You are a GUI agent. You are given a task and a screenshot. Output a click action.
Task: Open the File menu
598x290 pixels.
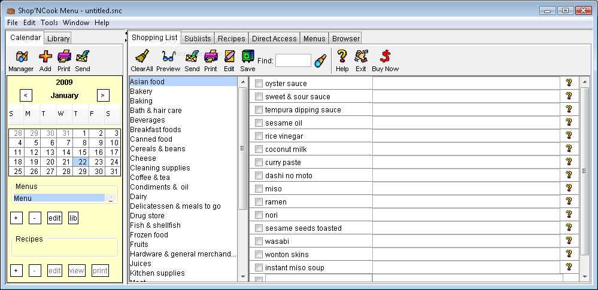[13, 23]
